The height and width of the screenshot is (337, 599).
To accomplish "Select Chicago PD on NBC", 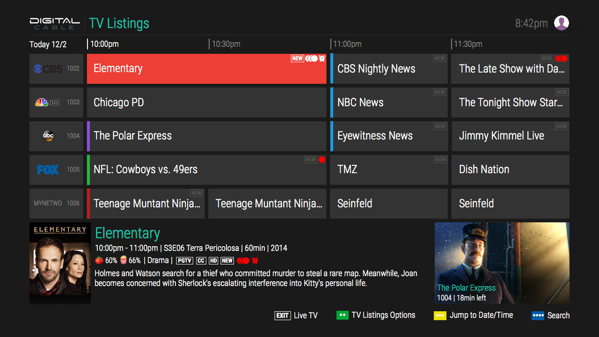I will (206, 103).
